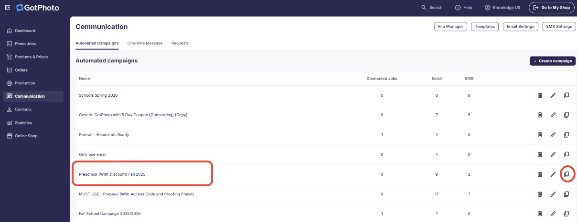Click campaign name Schools Spring 2026

coord(98,95)
